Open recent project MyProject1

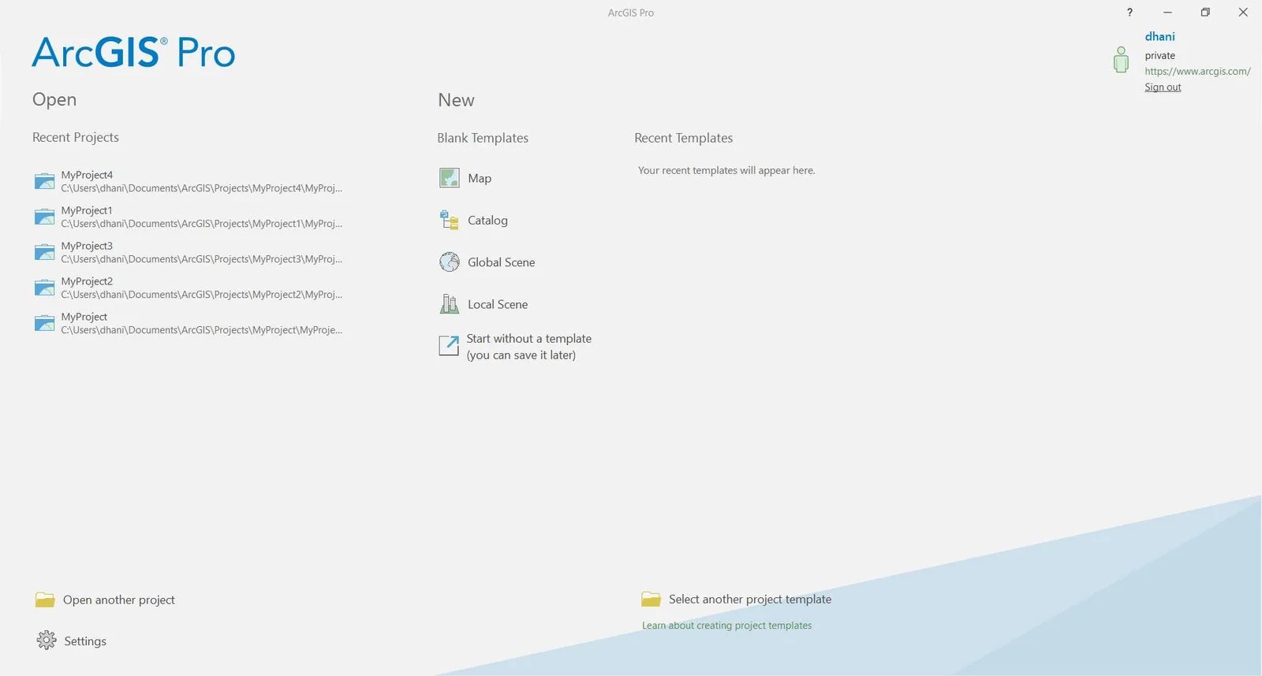[189, 217]
